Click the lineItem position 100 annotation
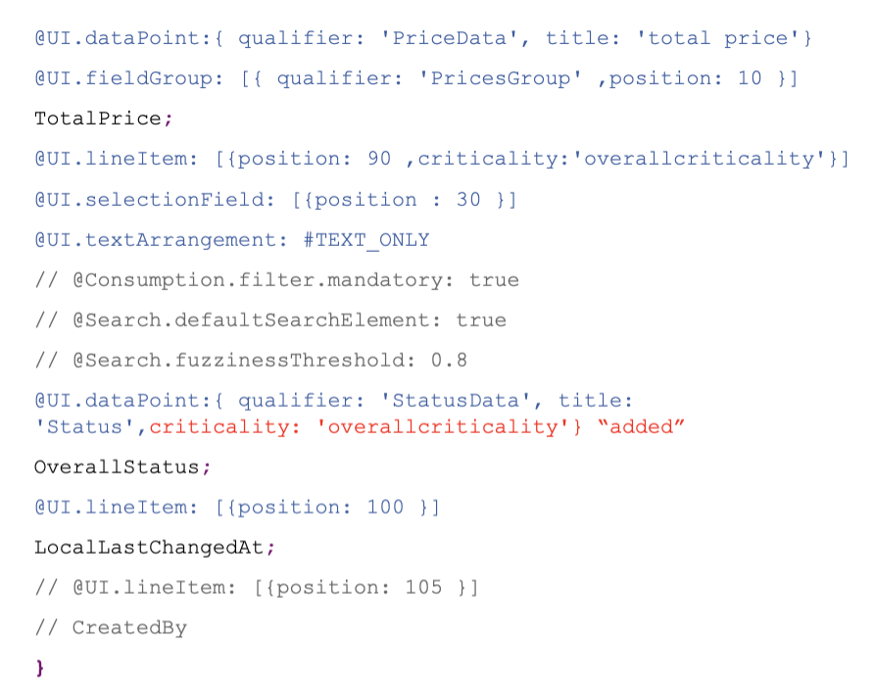Viewport: 874px width, 686px height. click(x=237, y=508)
